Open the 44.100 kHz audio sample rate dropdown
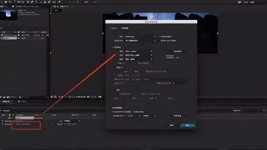Image resolution: width=267 pixels, height=150 pixels. click(119, 116)
